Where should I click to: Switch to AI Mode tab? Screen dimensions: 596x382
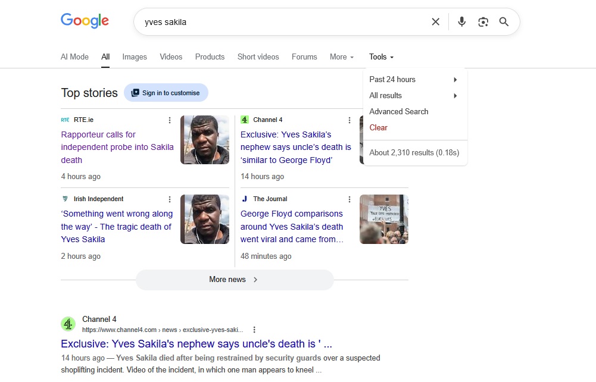tap(74, 57)
